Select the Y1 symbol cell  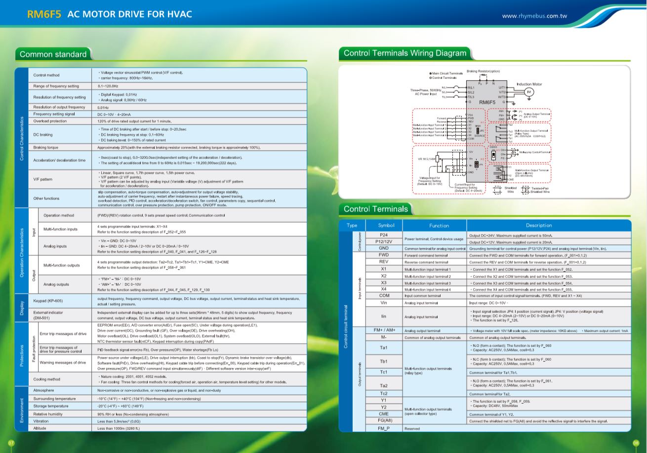click(x=384, y=401)
